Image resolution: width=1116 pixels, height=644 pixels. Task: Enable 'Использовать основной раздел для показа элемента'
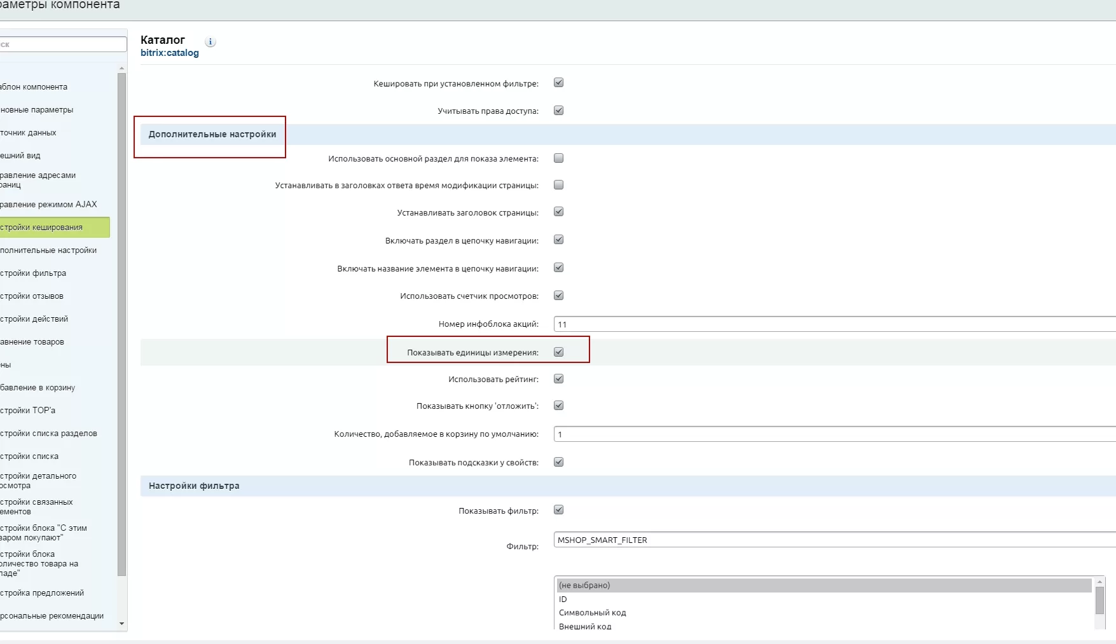tap(559, 158)
